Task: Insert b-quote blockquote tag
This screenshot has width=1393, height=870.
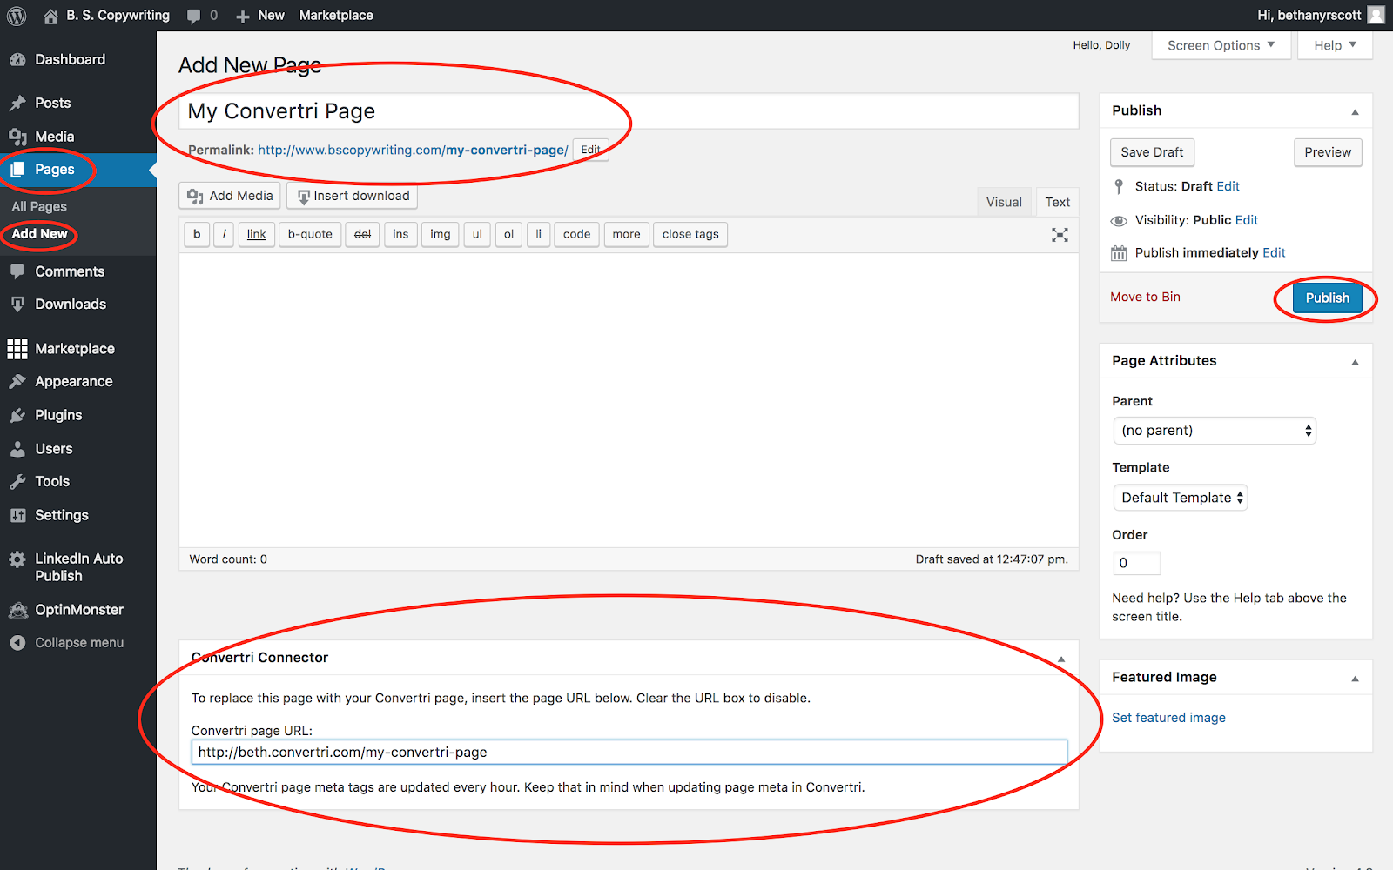Action: coord(310,234)
